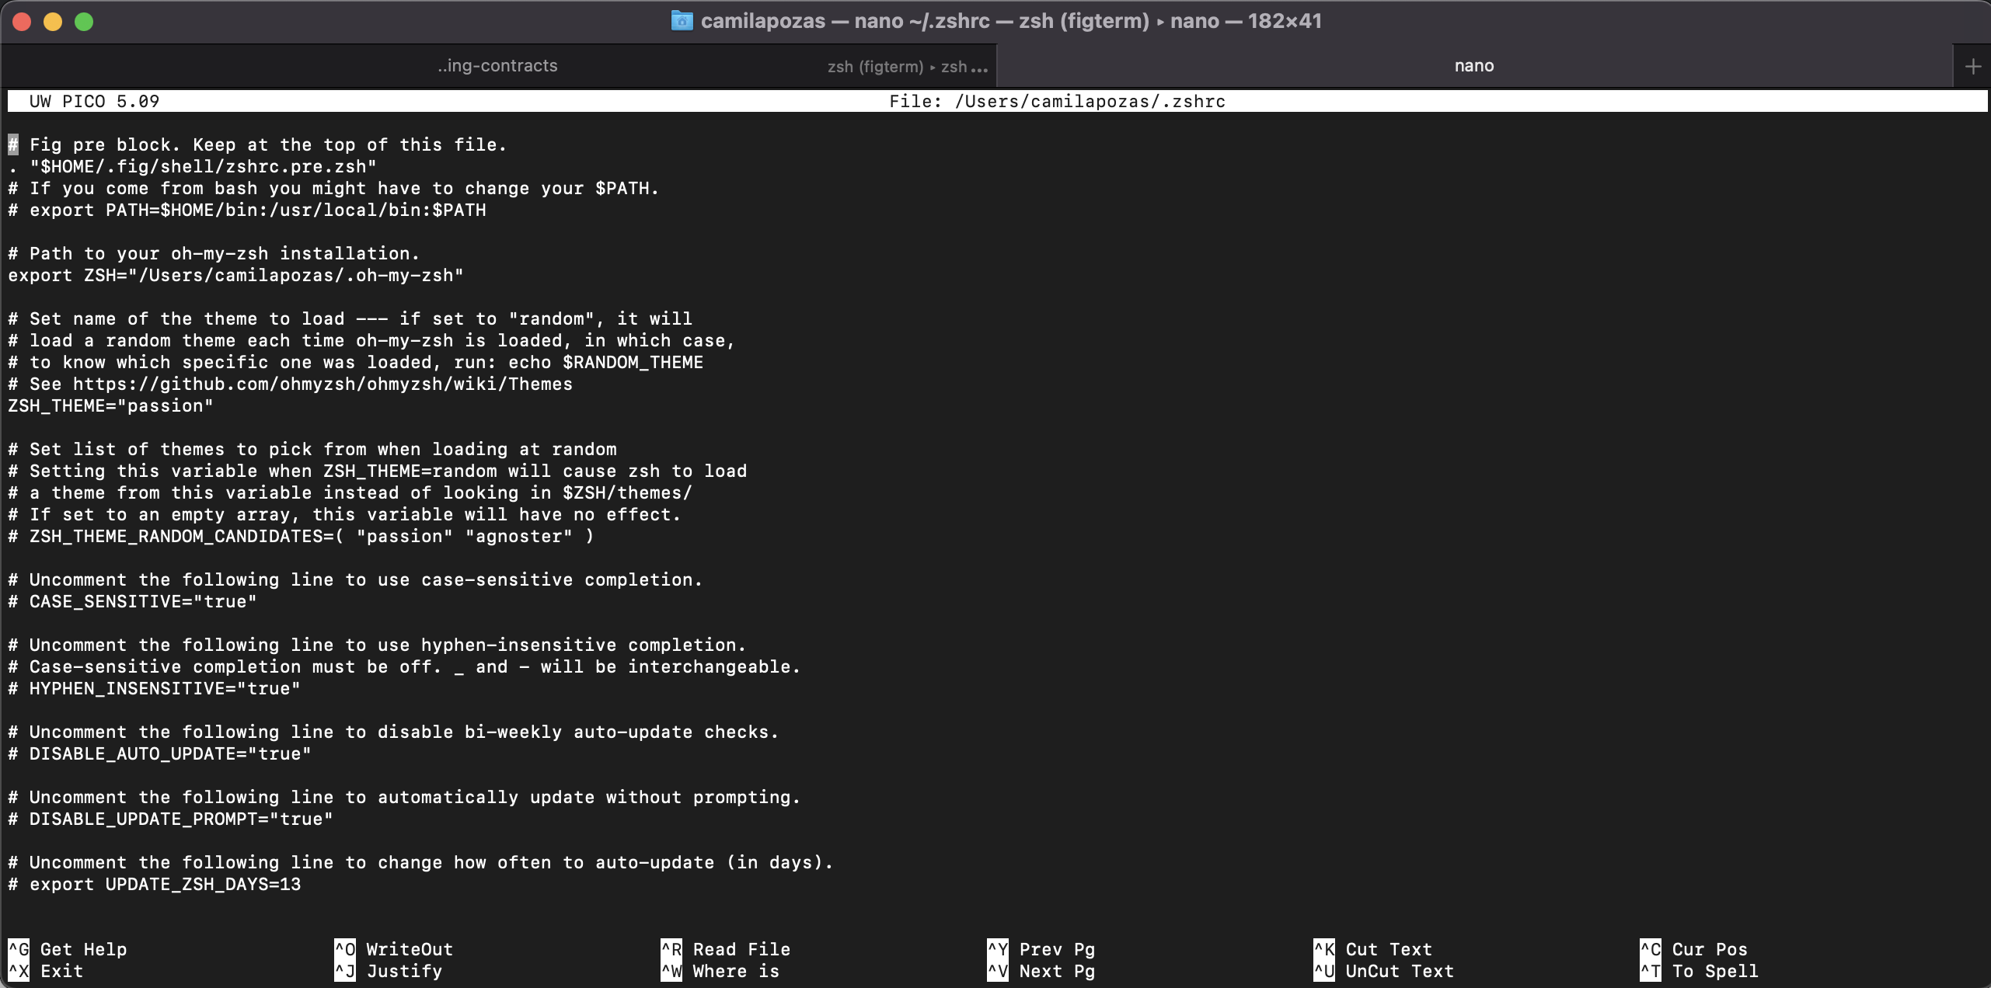Switch to the "zsh (figterm) ▸ zsh" tab
The image size is (1991, 988).
[x=905, y=66]
